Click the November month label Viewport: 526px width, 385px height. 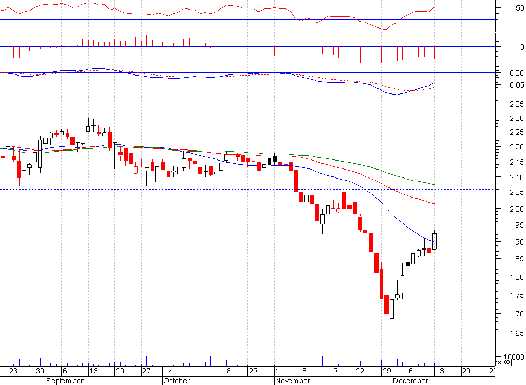(293, 381)
